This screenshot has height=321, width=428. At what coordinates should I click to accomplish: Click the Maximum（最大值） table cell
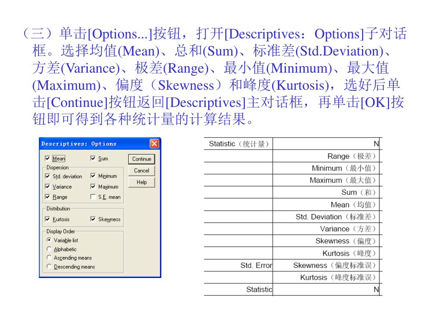tap(326, 180)
